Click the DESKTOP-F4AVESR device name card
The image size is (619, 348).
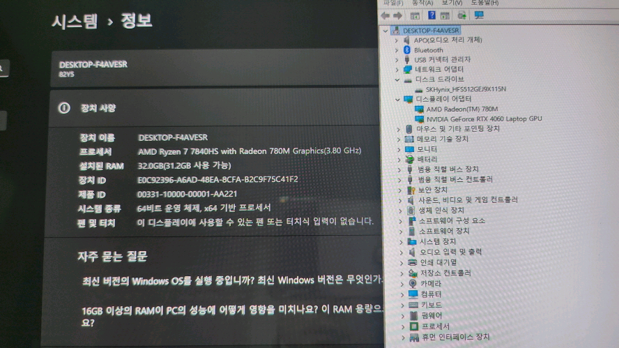[x=215, y=68]
